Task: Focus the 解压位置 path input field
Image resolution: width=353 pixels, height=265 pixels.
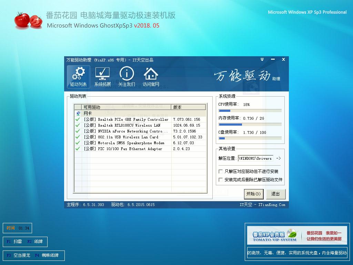Action: (x=255, y=158)
